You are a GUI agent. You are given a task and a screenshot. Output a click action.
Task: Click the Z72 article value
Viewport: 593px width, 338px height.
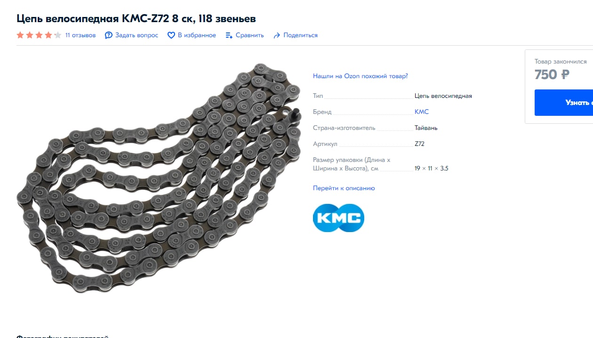pos(419,144)
